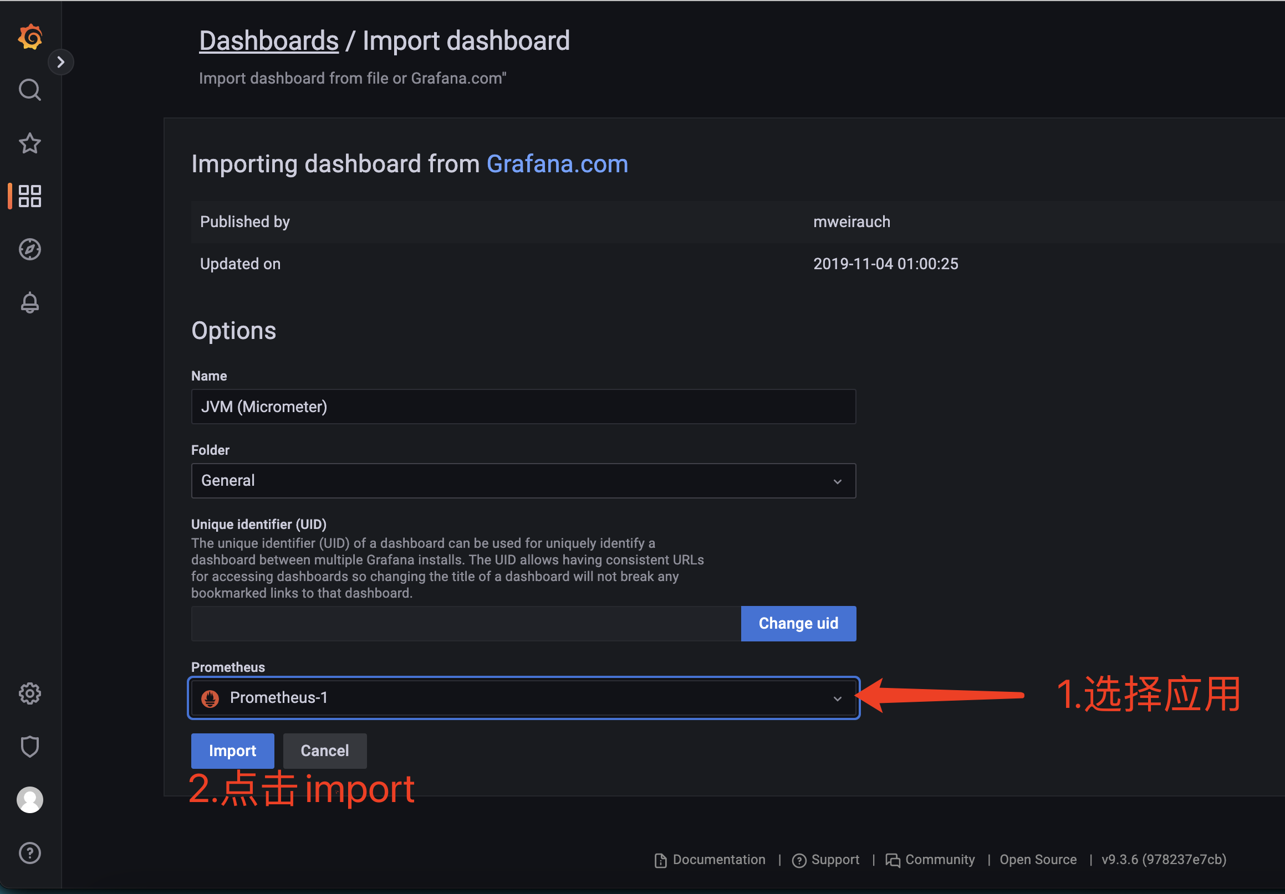
Task: Click the Options section heading
Action: coord(234,331)
